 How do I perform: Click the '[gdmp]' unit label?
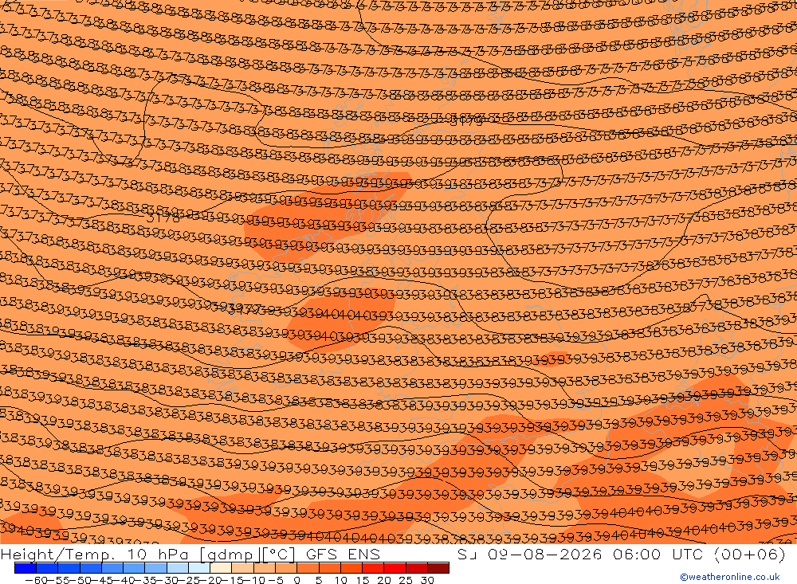click(x=230, y=555)
